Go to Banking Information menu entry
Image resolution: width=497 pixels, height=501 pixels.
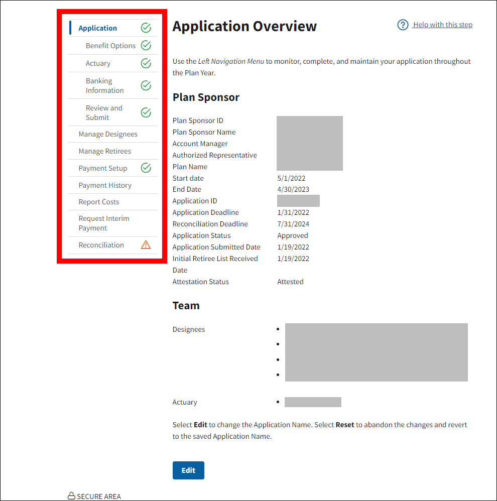(x=104, y=86)
